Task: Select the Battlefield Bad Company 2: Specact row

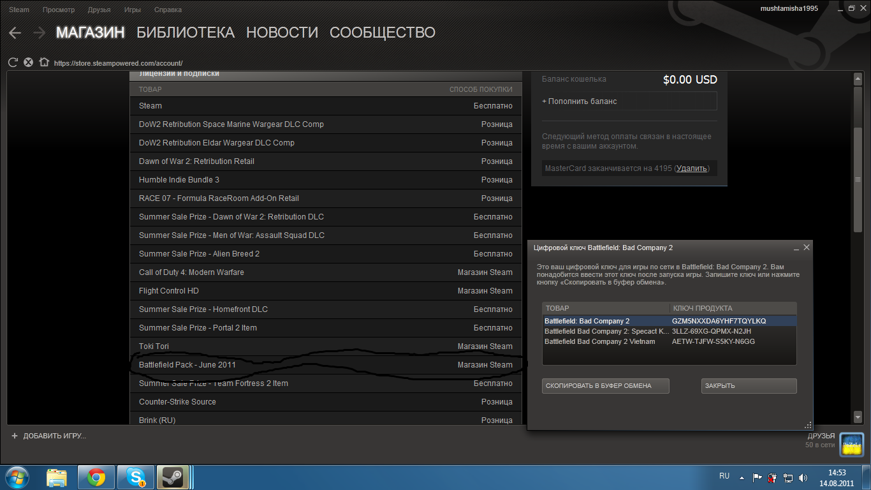Action: (670, 331)
